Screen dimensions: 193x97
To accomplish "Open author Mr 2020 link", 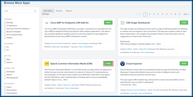I will point(156,90).
